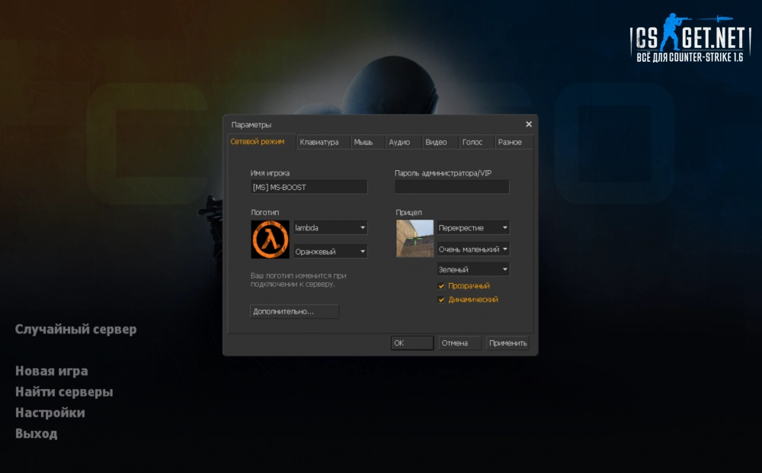Close the Параметры dialog
762x473 pixels.
click(x=529, y=124)
